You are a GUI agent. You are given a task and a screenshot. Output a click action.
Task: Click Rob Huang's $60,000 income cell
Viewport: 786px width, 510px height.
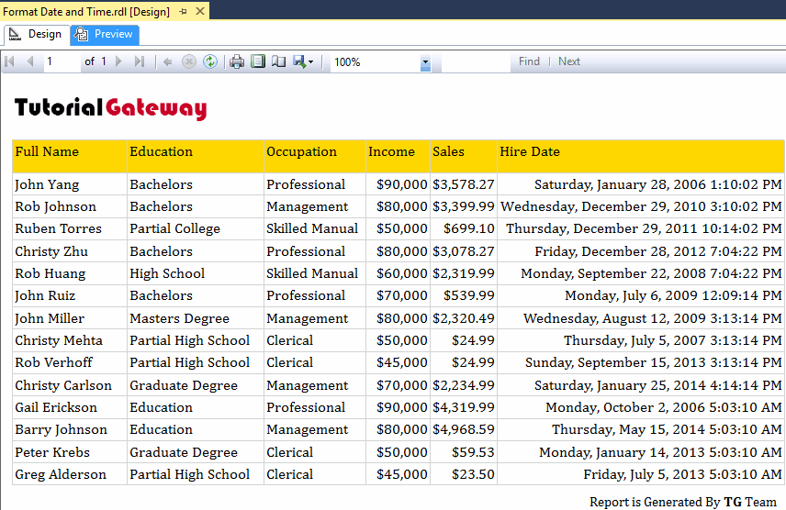click(398, 273)
